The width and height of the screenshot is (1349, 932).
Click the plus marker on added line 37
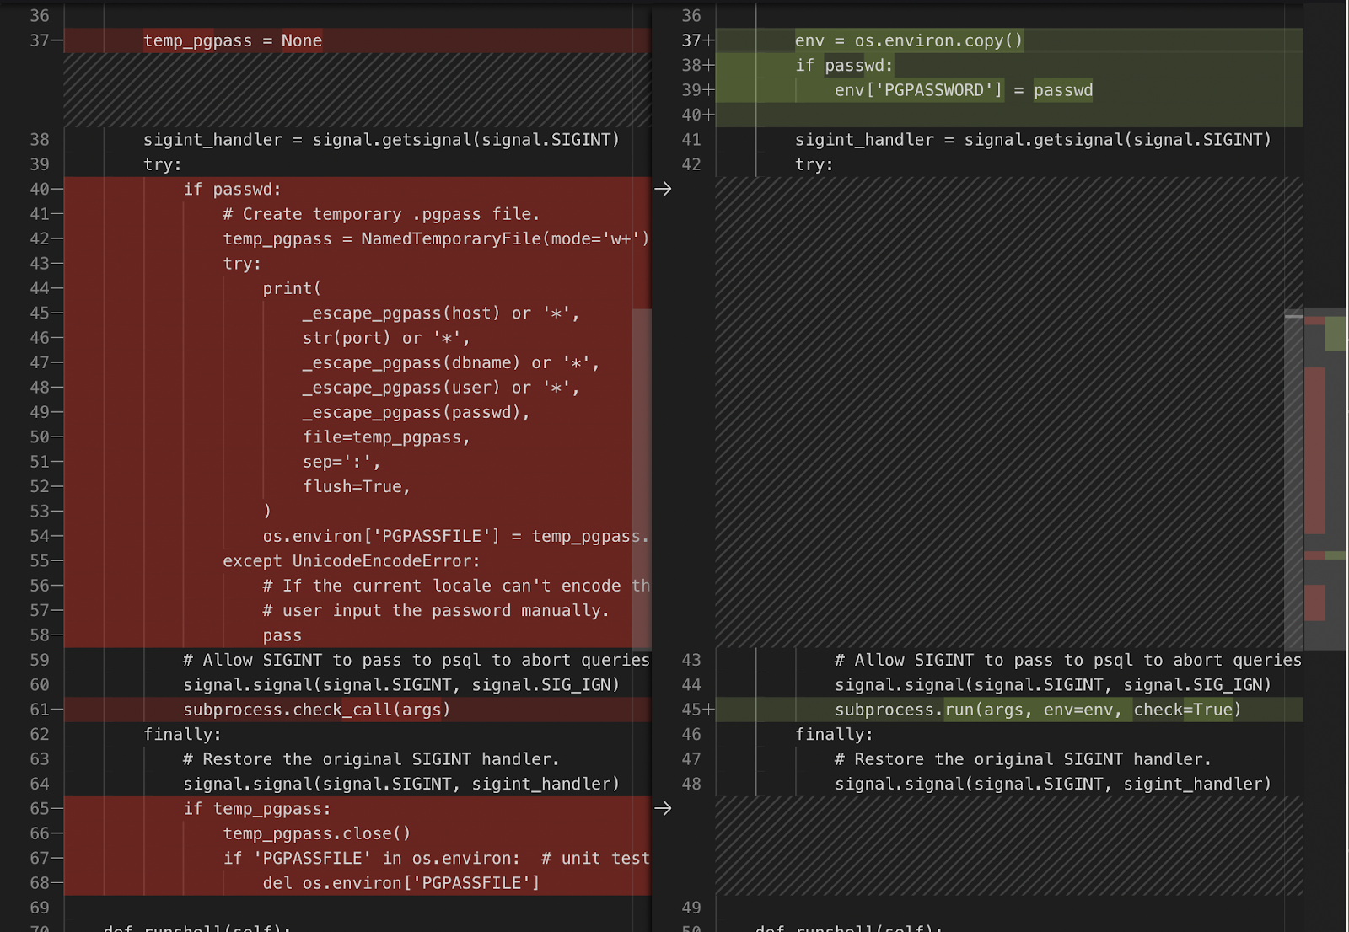pos(709,40)
